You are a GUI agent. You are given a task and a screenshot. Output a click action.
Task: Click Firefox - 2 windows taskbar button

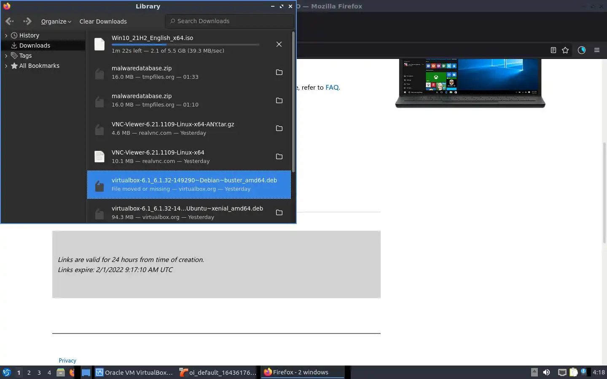(303, 372)
